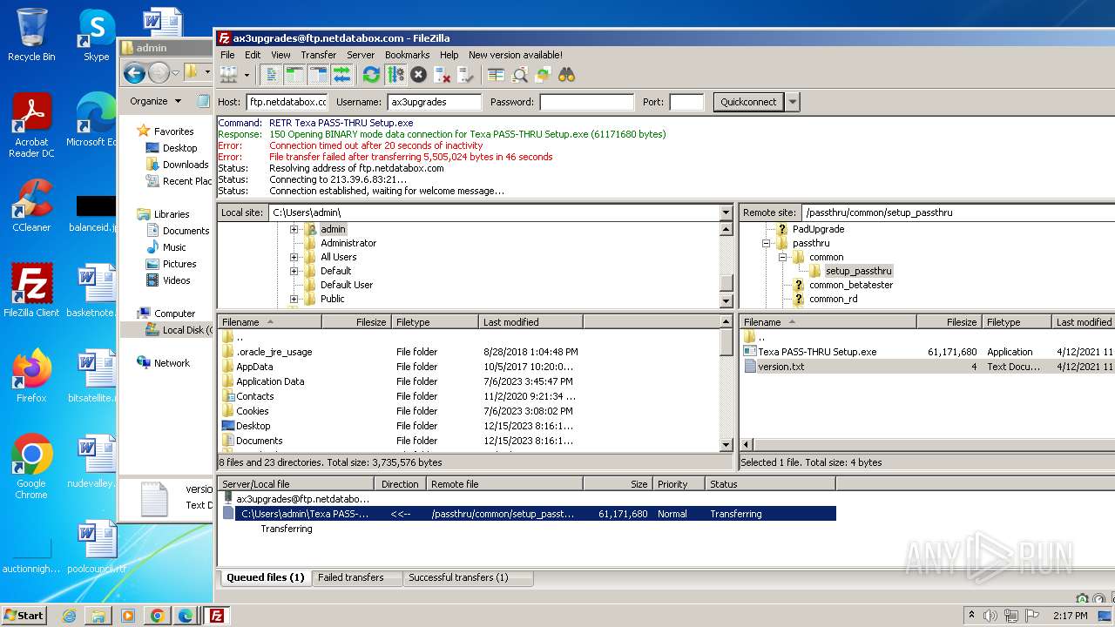Screen dimensions: 1115x627
Task: Open the Transfer menu
Action: point(319,55)
